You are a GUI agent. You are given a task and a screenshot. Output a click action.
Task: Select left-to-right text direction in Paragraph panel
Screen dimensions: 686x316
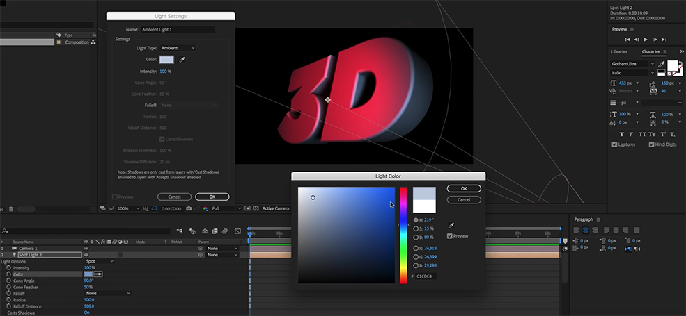point(627,249)
